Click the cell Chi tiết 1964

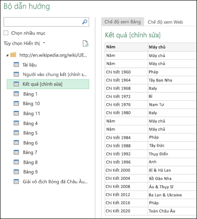(x=126, y=80)
